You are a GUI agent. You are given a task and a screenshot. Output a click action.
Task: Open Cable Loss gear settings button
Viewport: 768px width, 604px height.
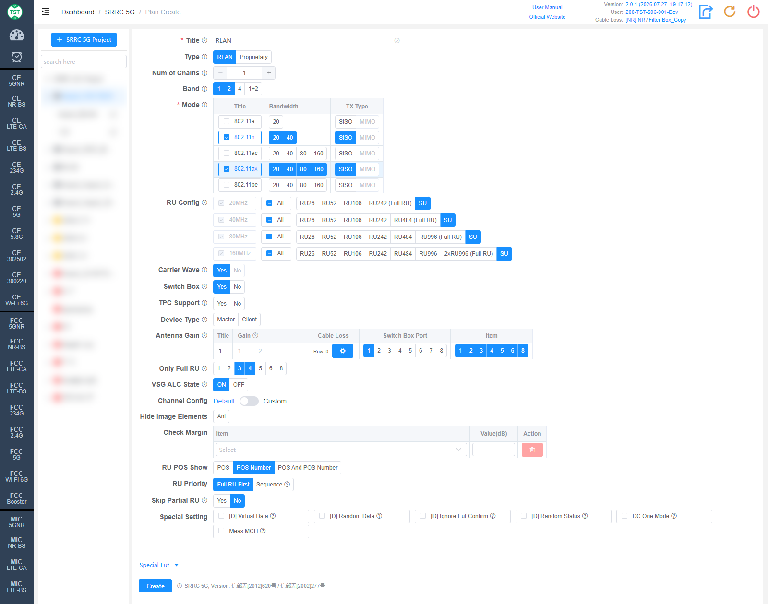[343, 351]
